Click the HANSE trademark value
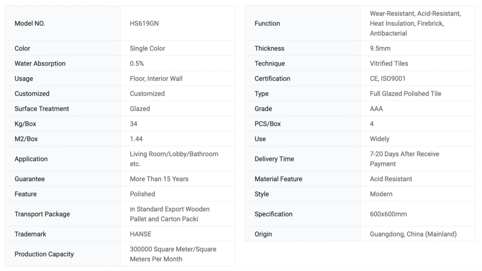Viewport: 482px width, 271px height. [x=141, y=234]
